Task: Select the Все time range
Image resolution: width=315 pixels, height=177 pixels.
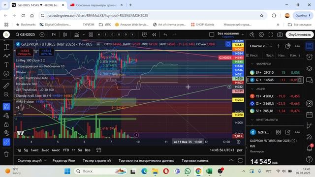Action: pyautogui.click(x=88, y=150)
